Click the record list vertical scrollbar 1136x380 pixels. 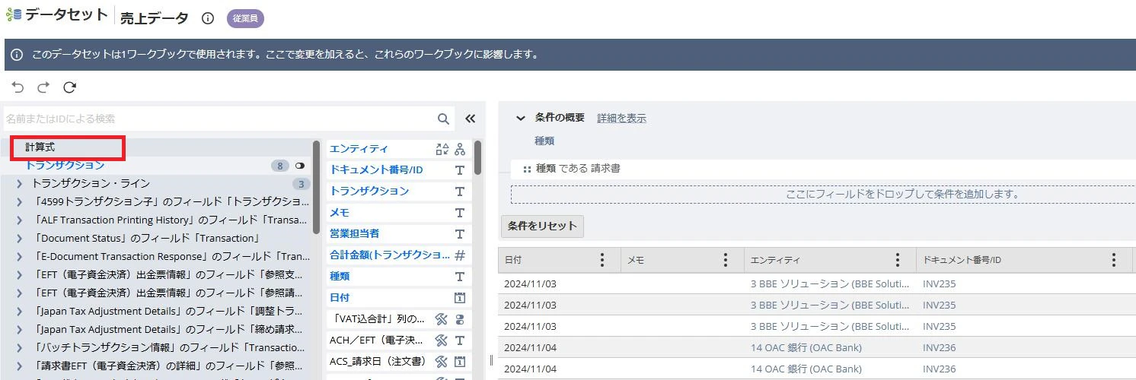(x=316, y=187)
